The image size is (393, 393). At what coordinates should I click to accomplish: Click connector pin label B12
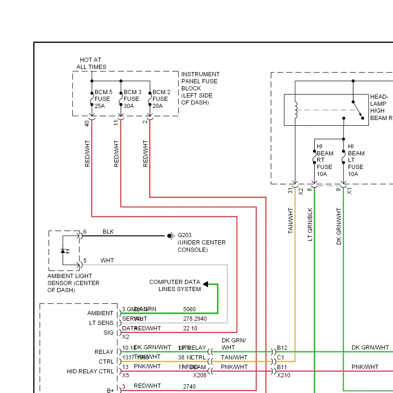click(x=282, y=348)
